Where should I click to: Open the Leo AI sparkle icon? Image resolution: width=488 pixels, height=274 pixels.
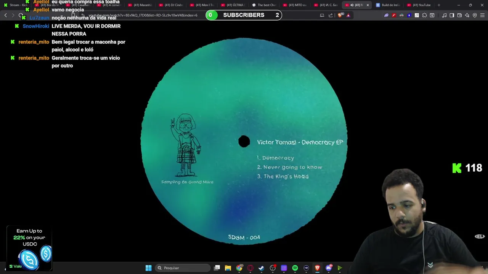467,15
